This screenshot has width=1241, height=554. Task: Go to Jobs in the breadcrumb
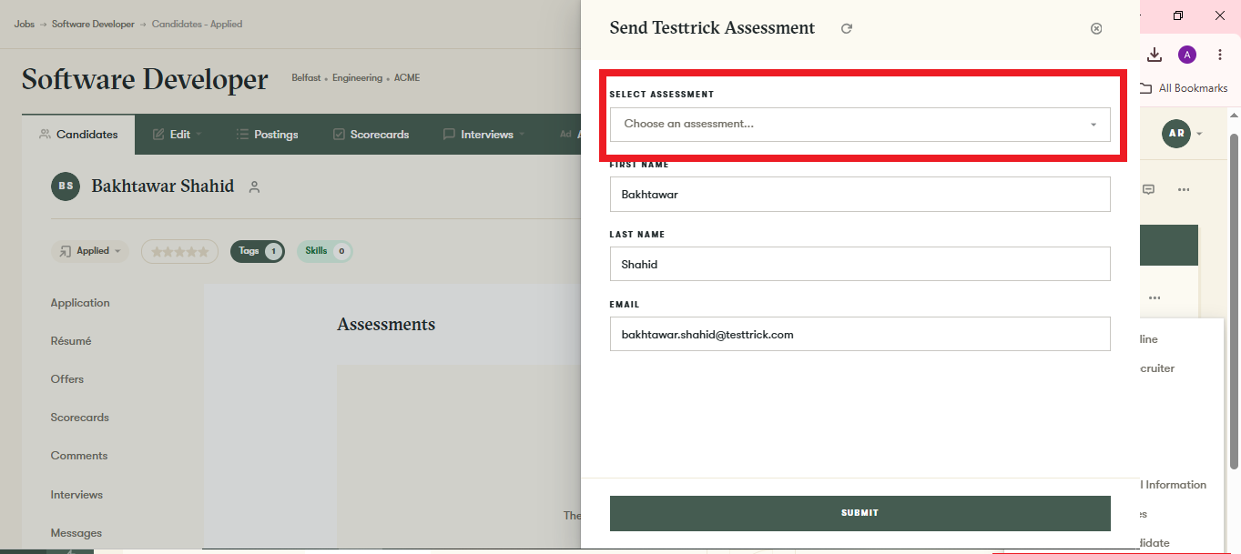pyautogui.click(x=24, y=24)
